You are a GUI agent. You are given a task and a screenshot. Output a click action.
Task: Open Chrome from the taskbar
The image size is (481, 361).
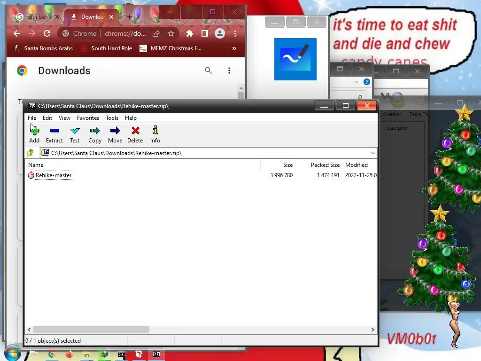52,354
